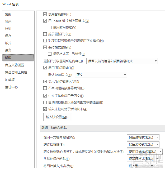
Task: Toggle 中文字体也应用于西文 checkbox
Action: (x=45, y=96)
